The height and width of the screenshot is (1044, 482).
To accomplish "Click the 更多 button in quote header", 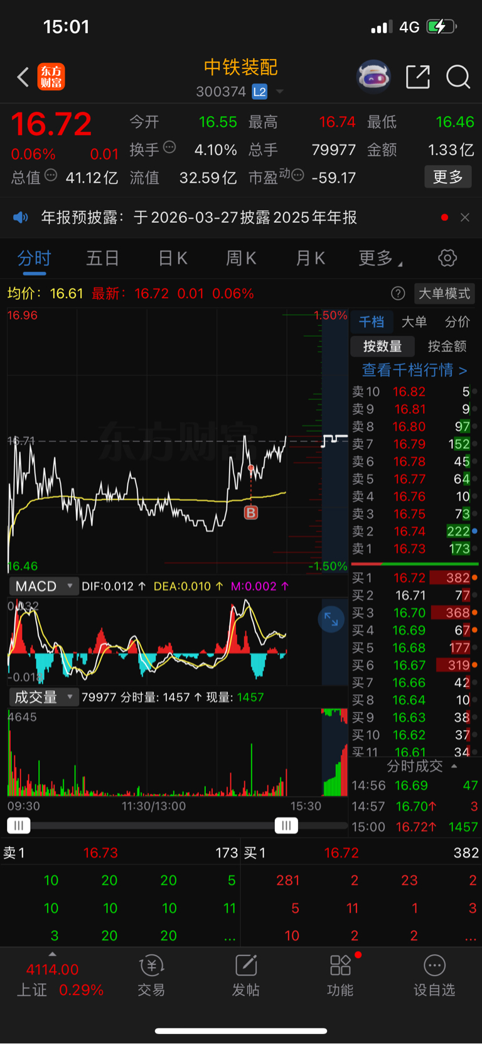I will (448, 177).
